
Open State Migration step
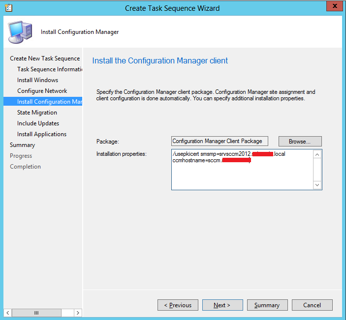tap(37, 113)
